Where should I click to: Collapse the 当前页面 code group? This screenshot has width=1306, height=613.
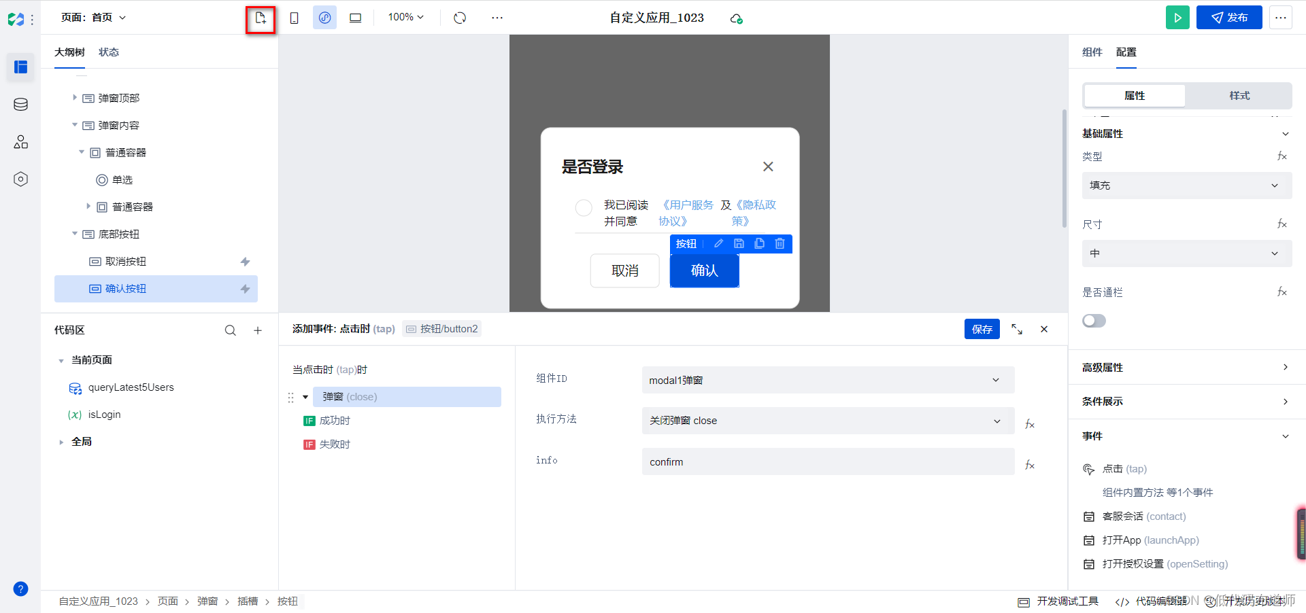click(61, 360)
